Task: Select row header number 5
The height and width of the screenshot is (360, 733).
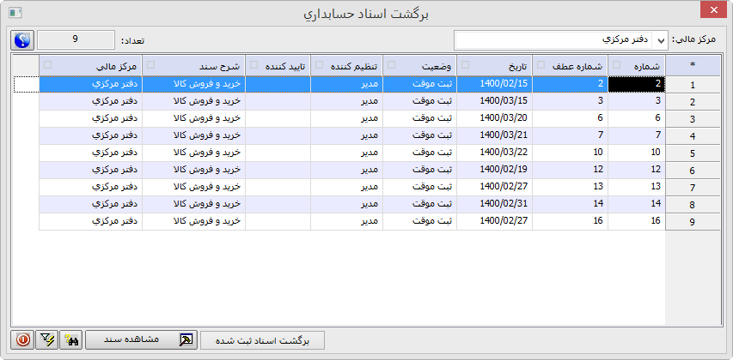Action: [693, 153]
